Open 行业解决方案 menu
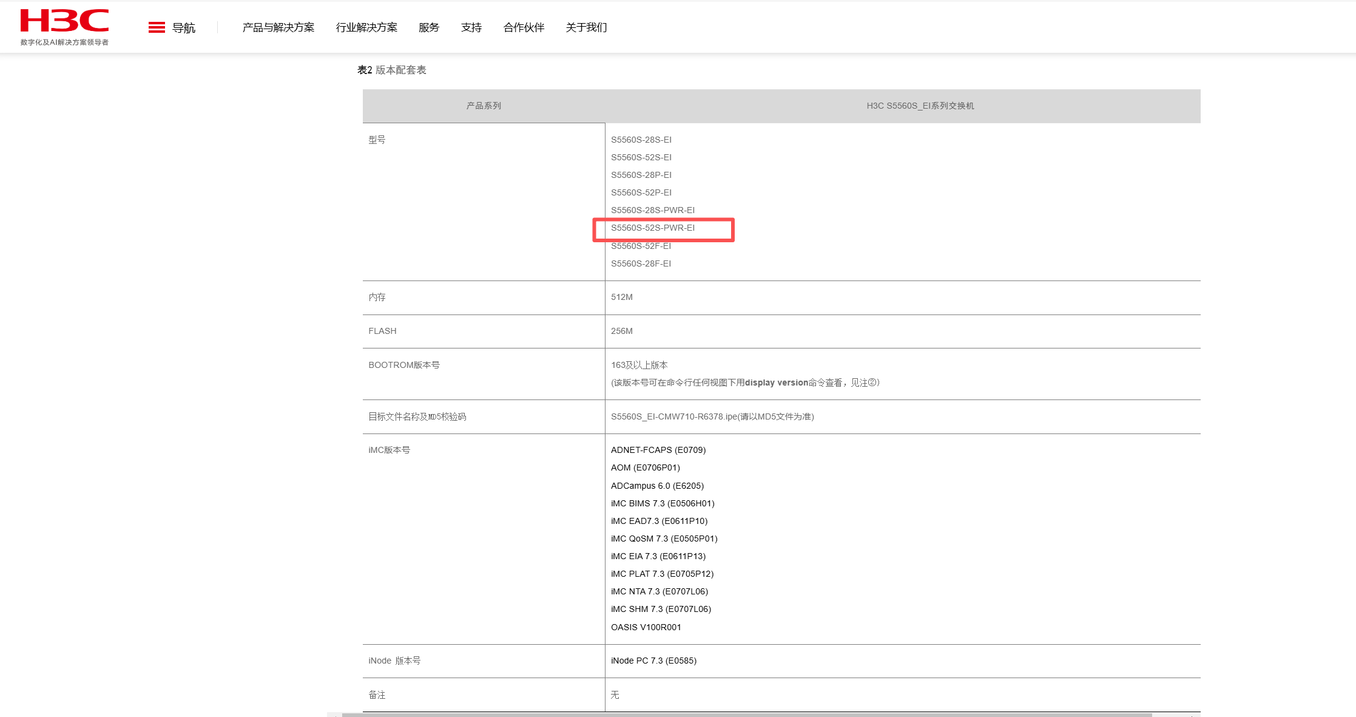Image resolution: width=1356 pixels, height=717 pixels. [366, 27]
